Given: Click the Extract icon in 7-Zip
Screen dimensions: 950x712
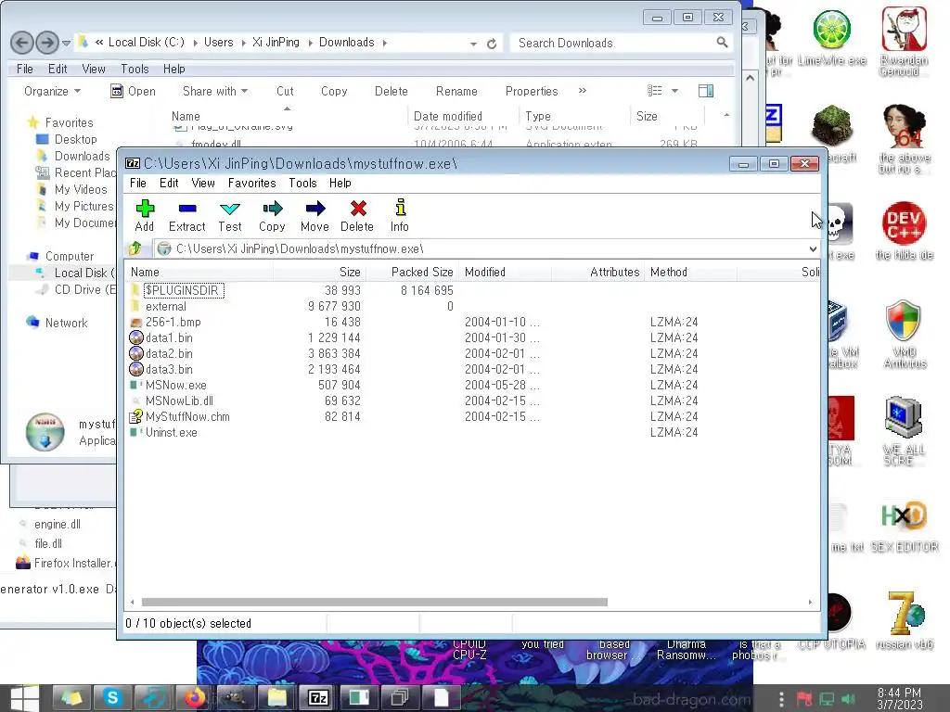Looking at the screenshot, I should (x=187, y=215).
